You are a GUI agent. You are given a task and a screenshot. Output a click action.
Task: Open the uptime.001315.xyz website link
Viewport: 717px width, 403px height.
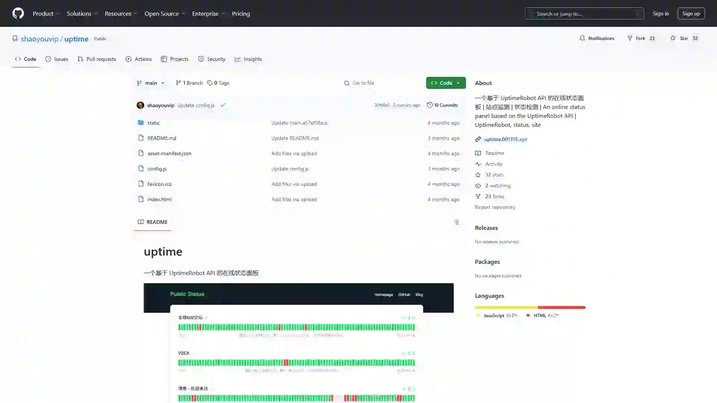click(505, 139)
